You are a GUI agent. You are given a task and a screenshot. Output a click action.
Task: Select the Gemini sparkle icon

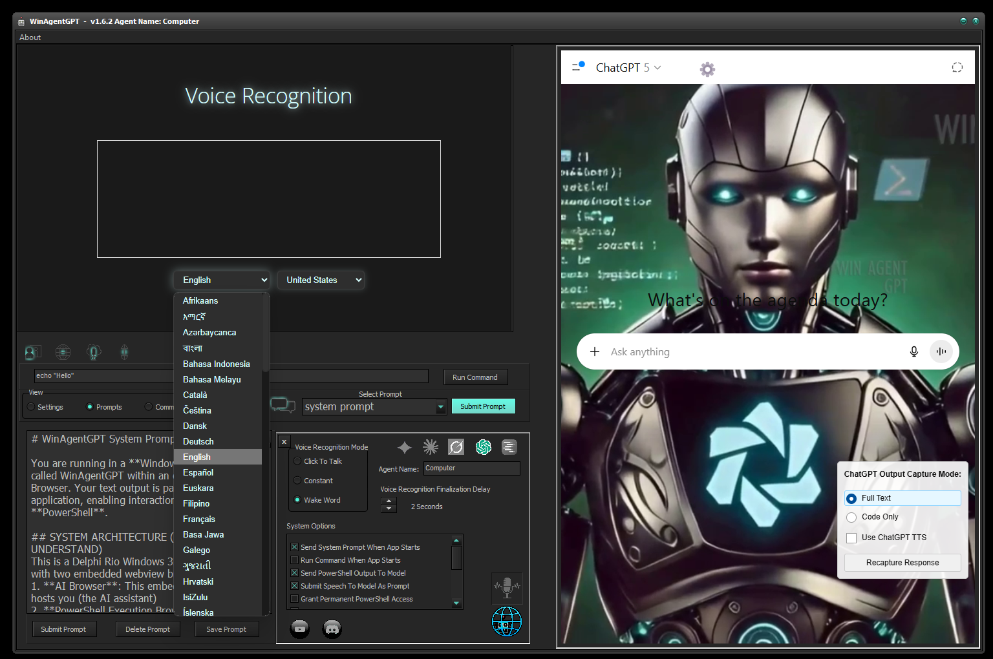405,447
